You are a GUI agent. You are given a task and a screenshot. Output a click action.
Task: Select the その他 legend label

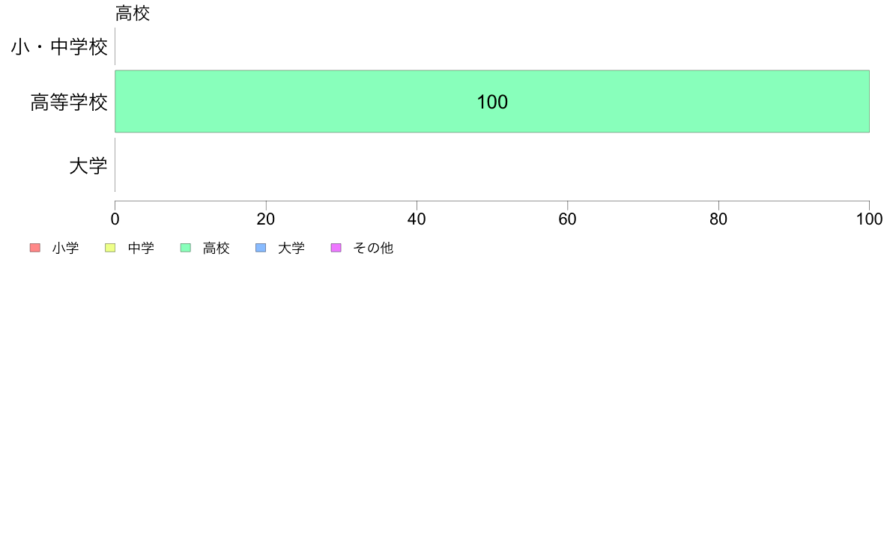click(373, 248)
